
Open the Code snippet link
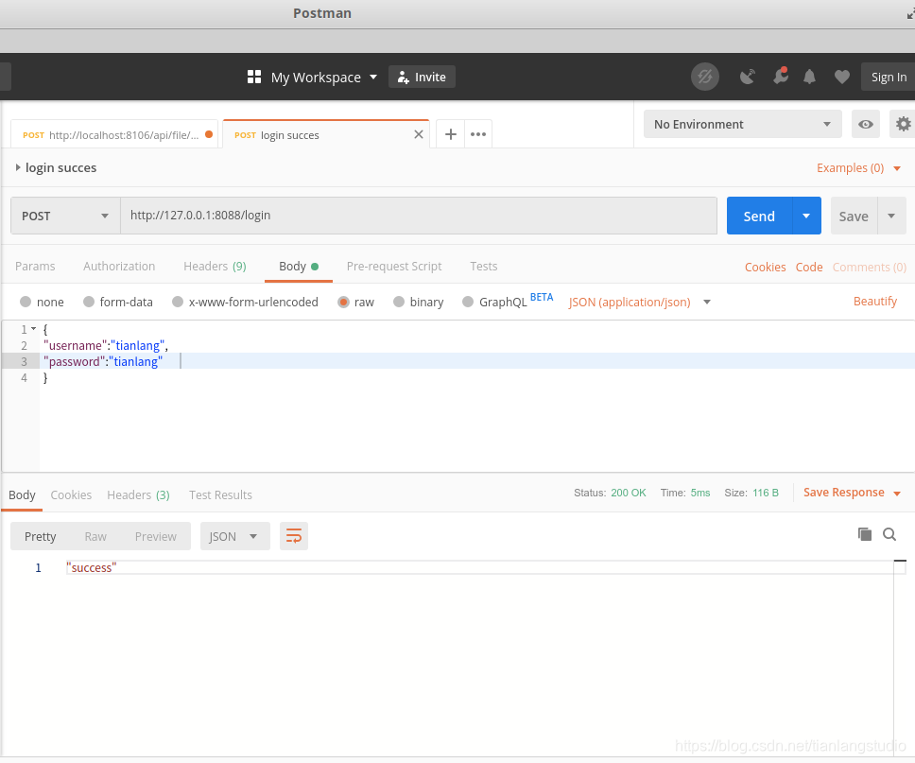[809, 267]
